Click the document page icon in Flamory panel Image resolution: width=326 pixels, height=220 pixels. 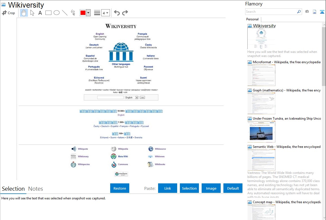[315, 12]
